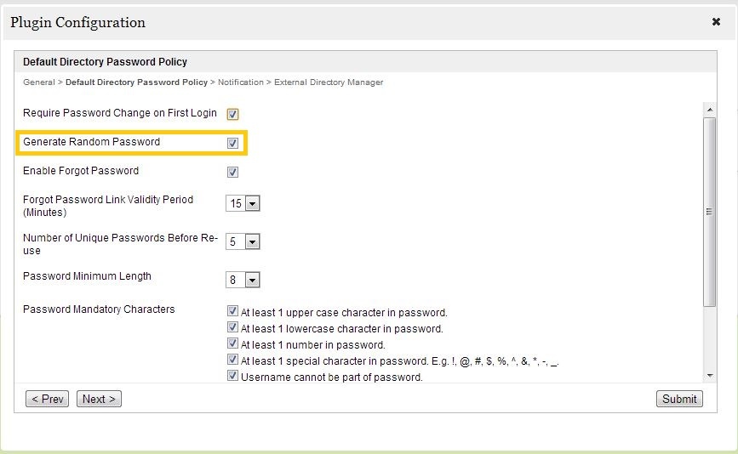Toggle at least 1 number requirement
The image size is (738, 454).
click(x=232, y=344)
